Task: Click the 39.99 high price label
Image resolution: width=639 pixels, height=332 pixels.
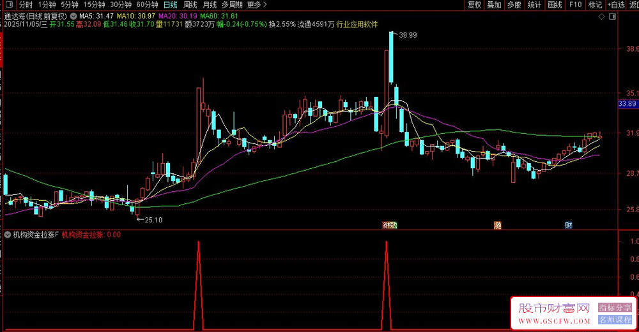Action: pos(408,35)
